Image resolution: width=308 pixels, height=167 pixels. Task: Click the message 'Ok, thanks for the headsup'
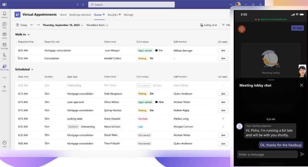click(281, 145)
